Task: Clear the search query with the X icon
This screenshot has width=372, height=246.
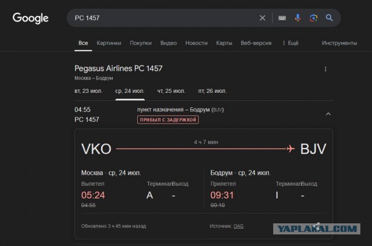Action: 262,18
